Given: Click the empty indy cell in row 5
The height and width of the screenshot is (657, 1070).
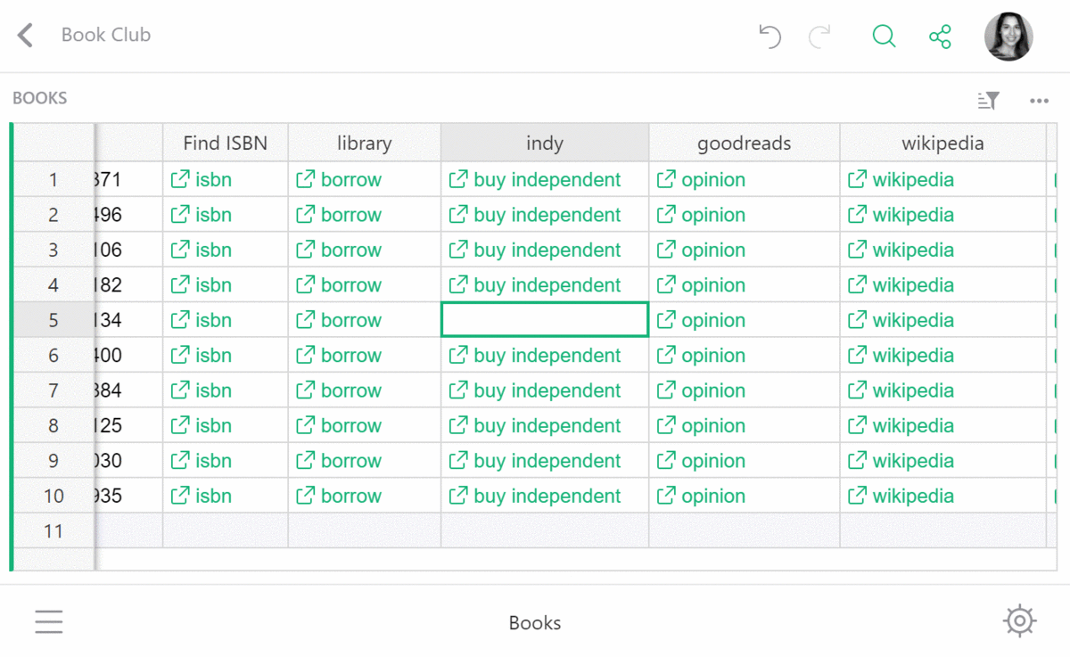Looking at the screenshot, I should [544, 320].
